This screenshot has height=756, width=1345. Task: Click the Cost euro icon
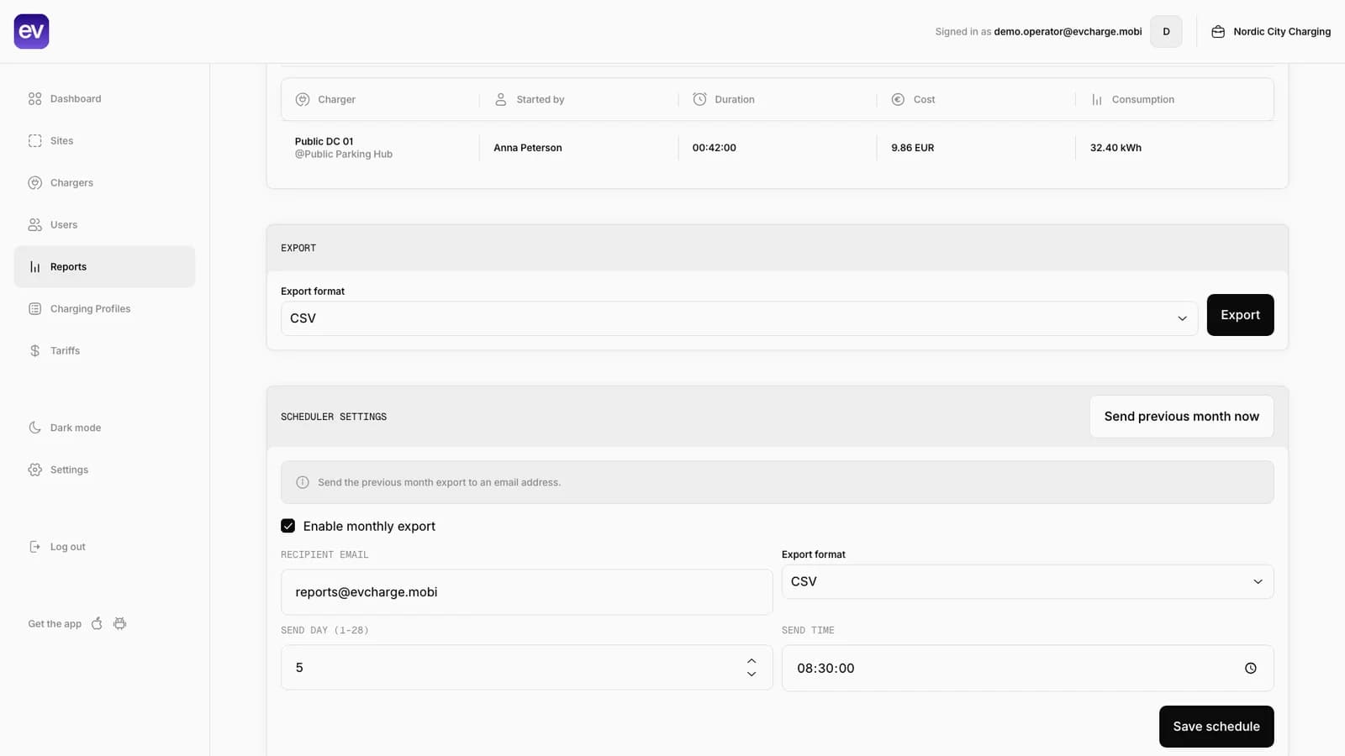898,99
